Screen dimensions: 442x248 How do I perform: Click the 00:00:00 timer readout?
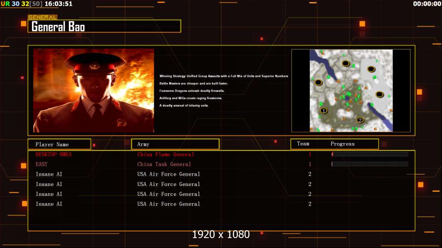[427, 4]
